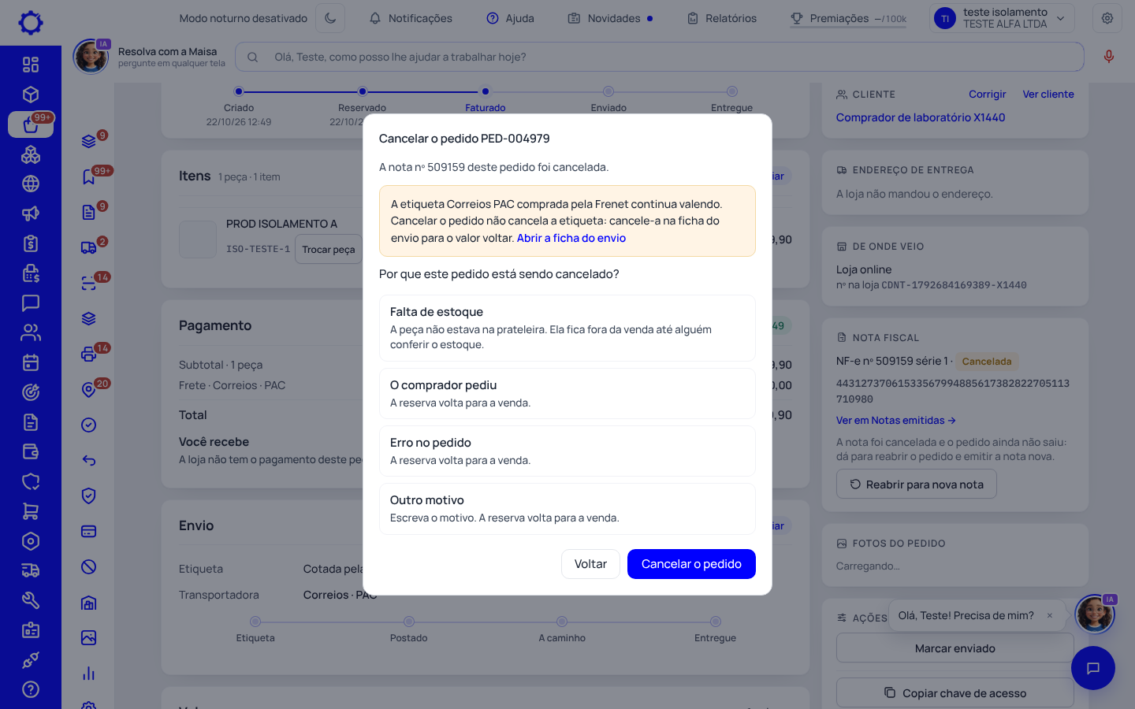
Task: Open 'Ver em Notas emitidas' link
Action: [x=896, y=421]
